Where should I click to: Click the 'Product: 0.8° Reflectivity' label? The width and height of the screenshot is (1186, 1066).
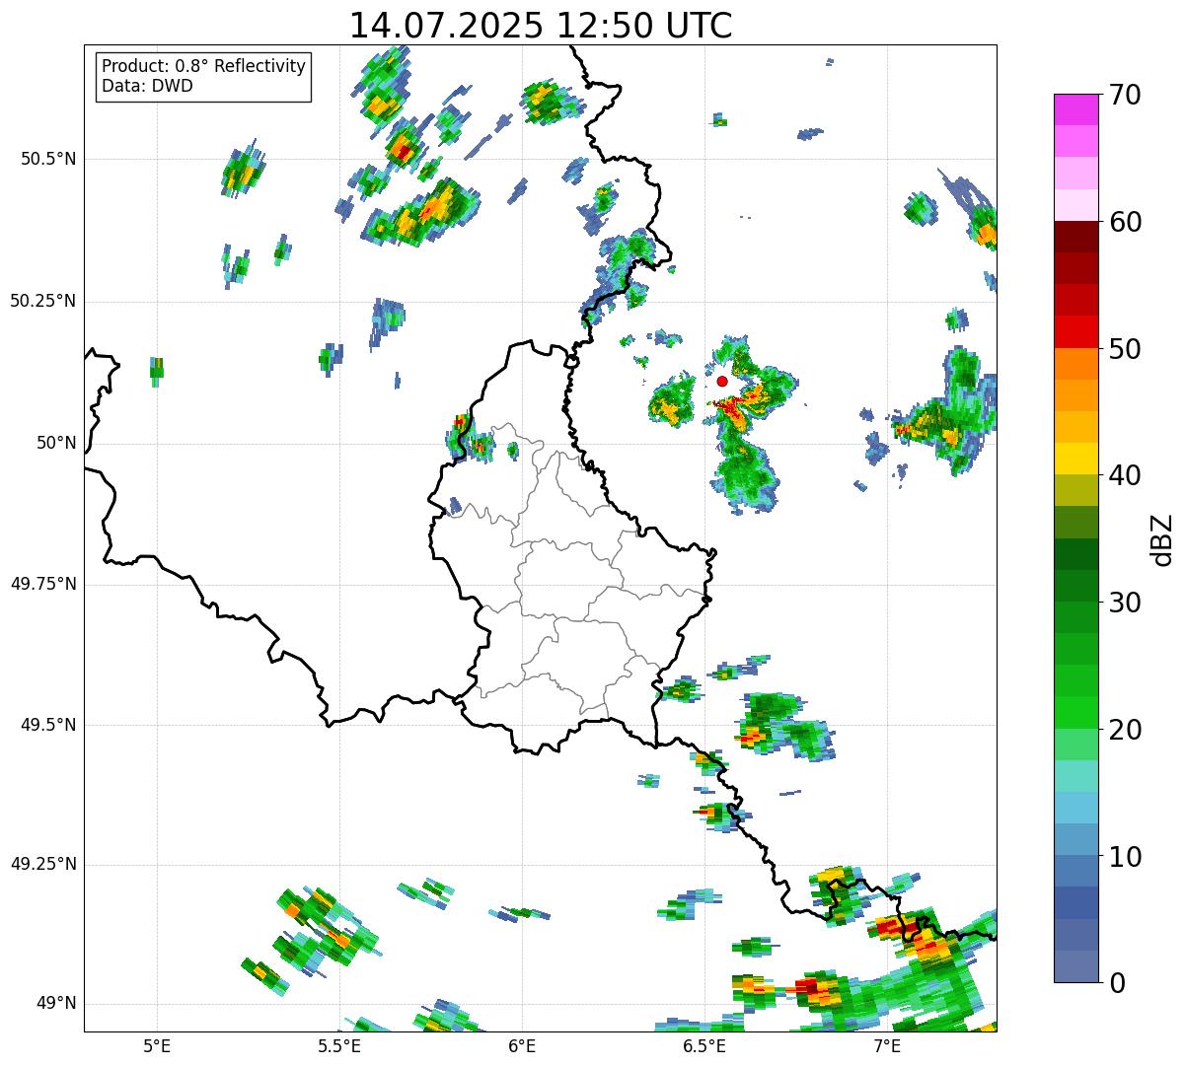click(x=204, y=66)
